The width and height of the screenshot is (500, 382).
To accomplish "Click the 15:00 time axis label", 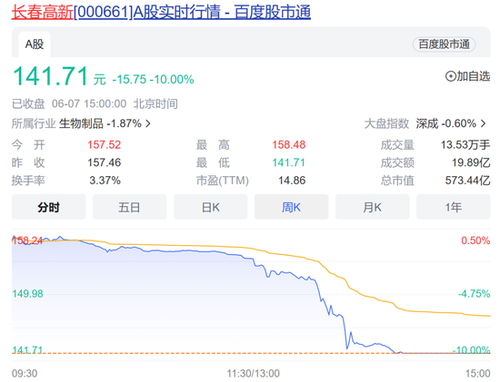I will 477,373.
